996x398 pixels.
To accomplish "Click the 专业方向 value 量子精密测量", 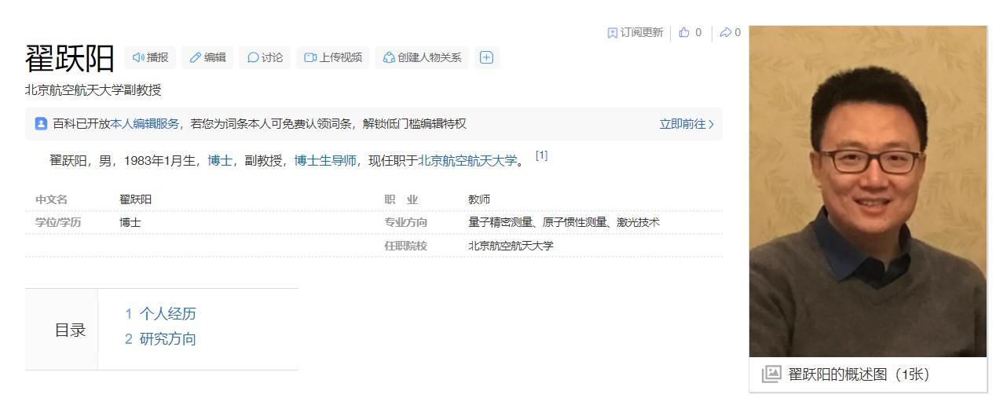I will pyautogui.click(x=500, y=222).
